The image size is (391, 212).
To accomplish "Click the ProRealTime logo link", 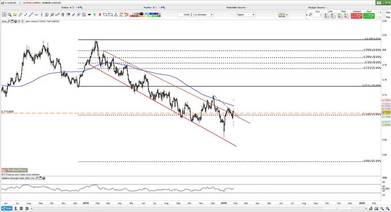I will (x=14, y=170).
